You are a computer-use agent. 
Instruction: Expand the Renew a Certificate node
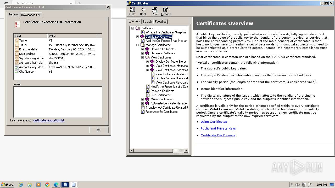[142, 53]
